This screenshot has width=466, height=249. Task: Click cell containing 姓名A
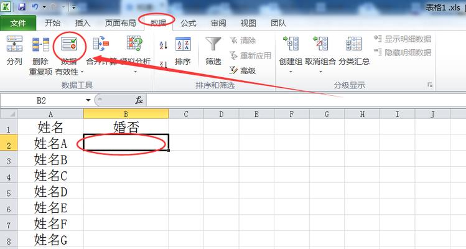click(x=50, y=143)
